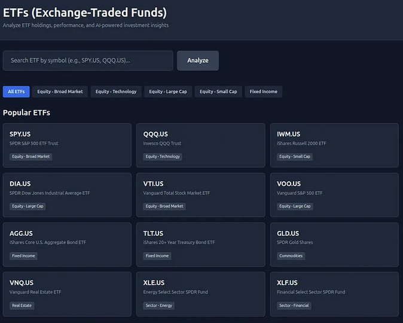Click the Sector - Financial tag on XLF.US
Screen dimensions: 403x323
click(x=294, y=306)
